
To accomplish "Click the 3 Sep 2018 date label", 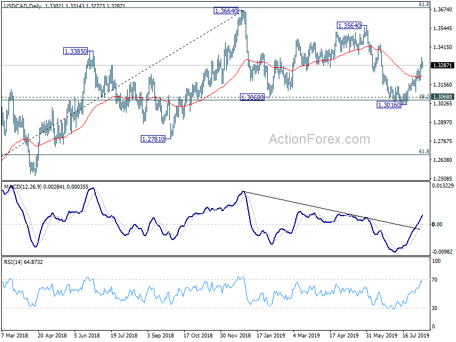I will click(160, 335).
